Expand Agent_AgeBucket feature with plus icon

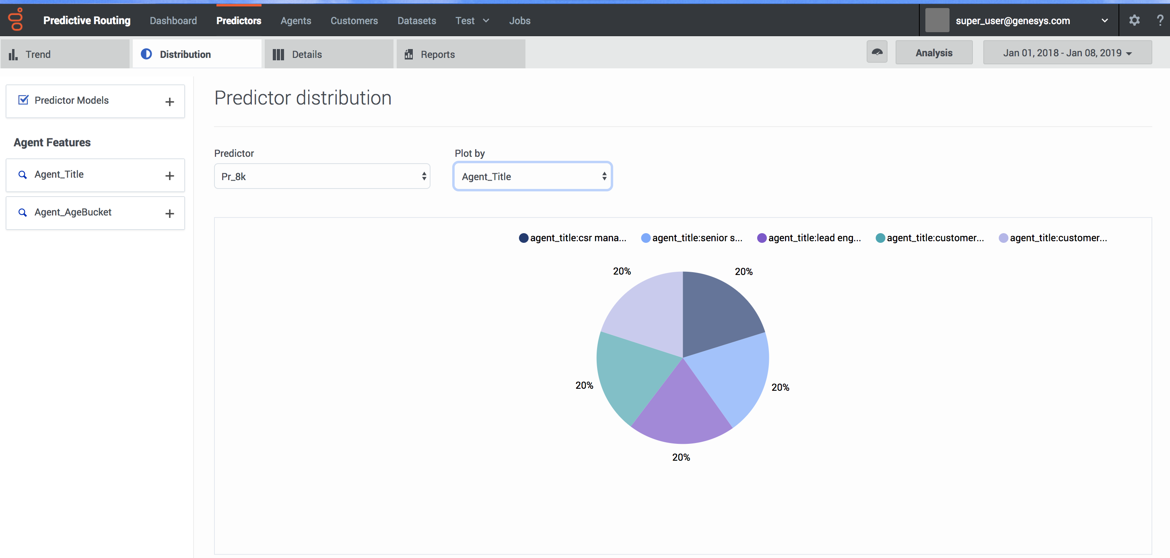pos(169,213)
